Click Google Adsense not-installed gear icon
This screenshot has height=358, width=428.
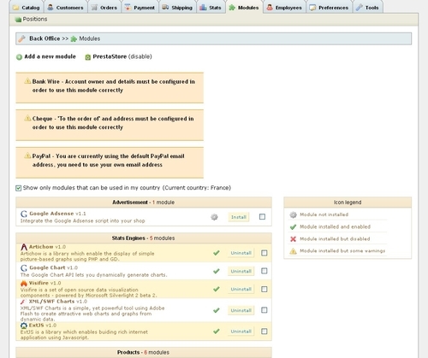tap(214, 217)
